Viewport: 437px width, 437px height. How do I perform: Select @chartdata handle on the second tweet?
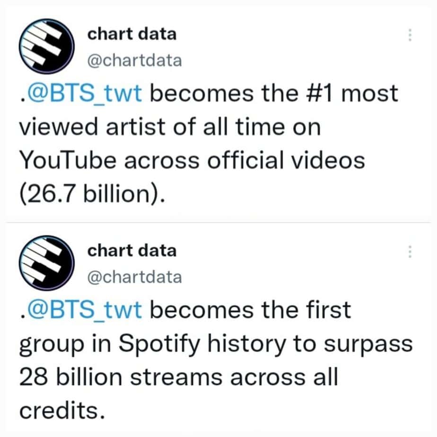click(135, 277)
